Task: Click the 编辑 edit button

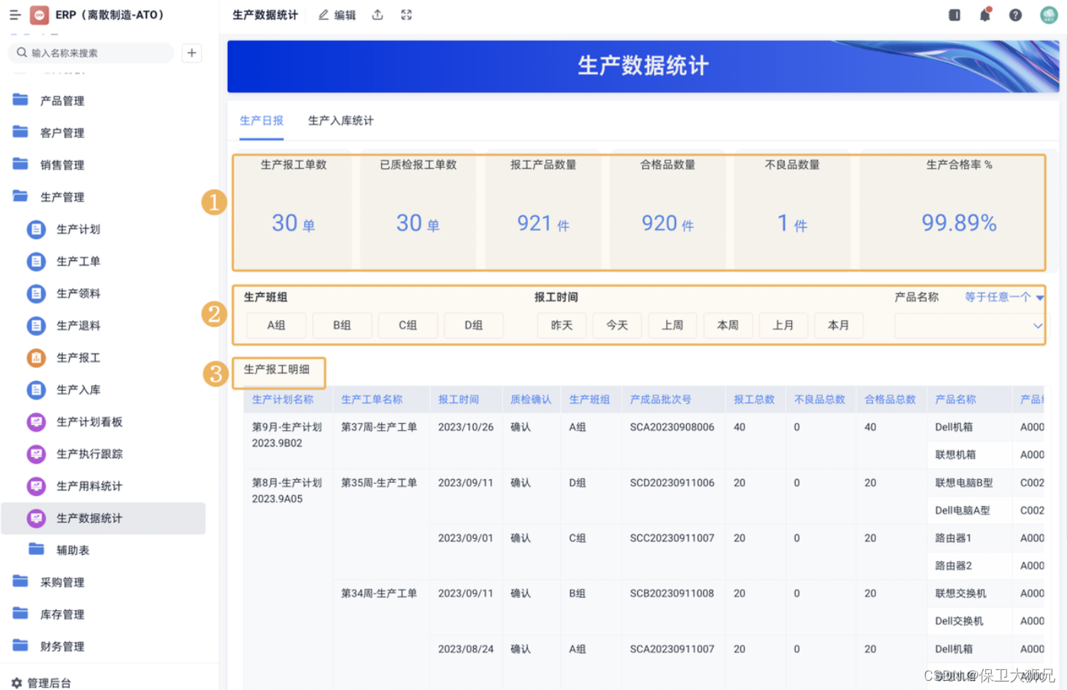Action: point(337,15)
